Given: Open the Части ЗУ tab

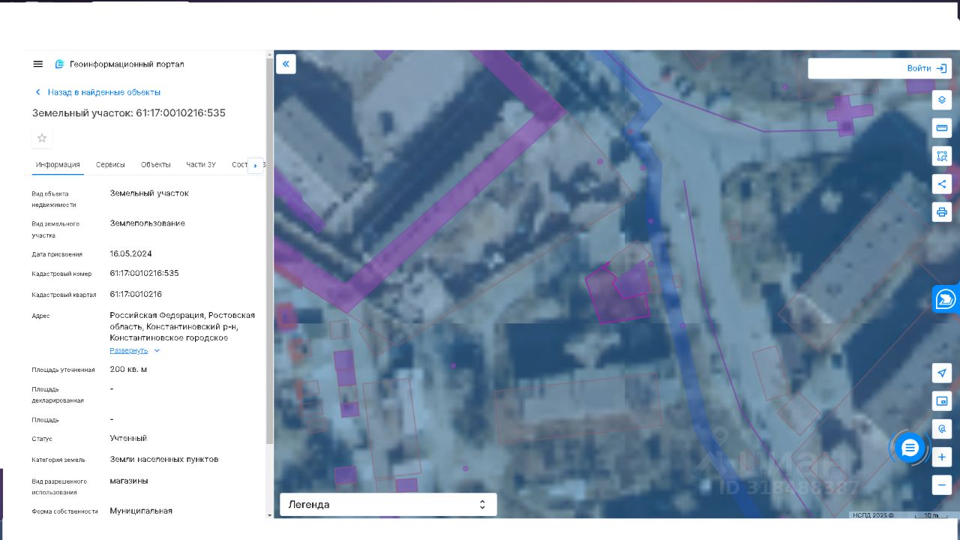Looking at the screenshot, I should (x=201, y=165).
